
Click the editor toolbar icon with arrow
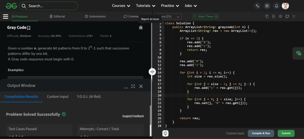(273, 17)
